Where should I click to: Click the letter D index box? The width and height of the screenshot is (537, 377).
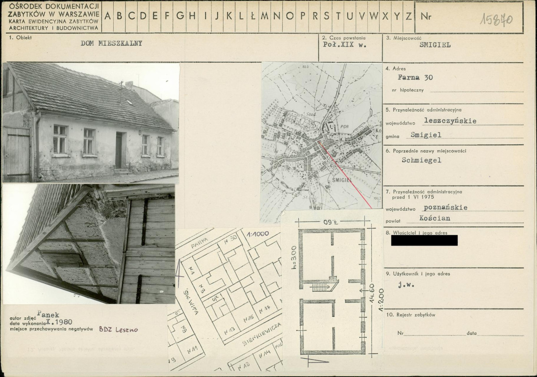pyautogui.click(x=143, y=16)
